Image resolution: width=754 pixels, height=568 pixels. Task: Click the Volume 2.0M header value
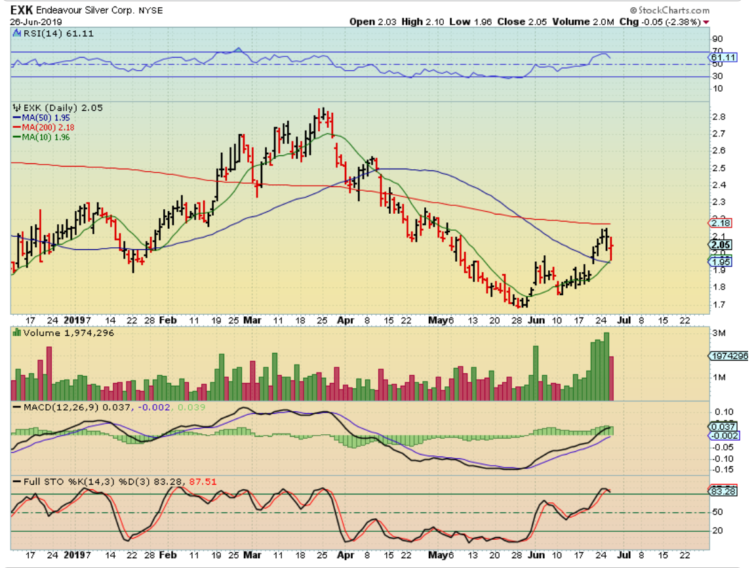click(x=583, y=22)
